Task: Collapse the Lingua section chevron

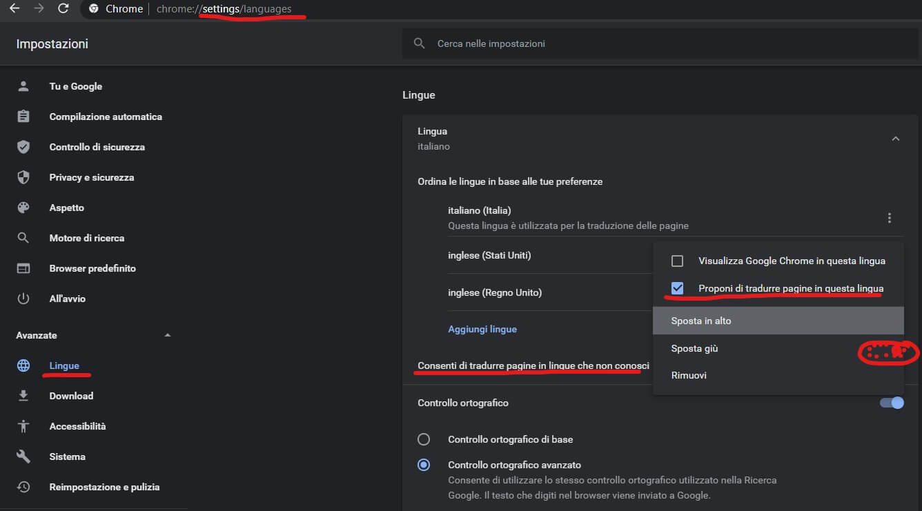Action: coord(895,139)
